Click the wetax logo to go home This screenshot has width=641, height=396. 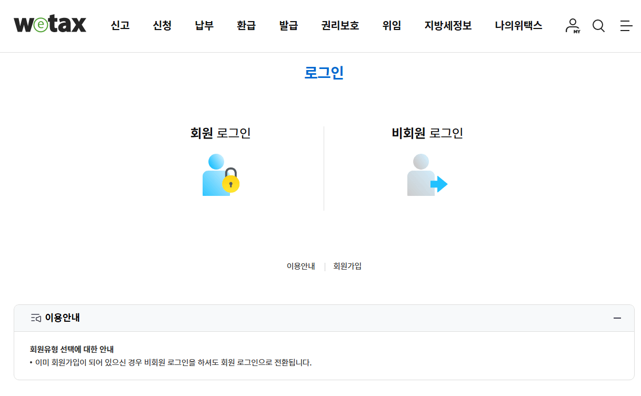(x=49, y=24)
